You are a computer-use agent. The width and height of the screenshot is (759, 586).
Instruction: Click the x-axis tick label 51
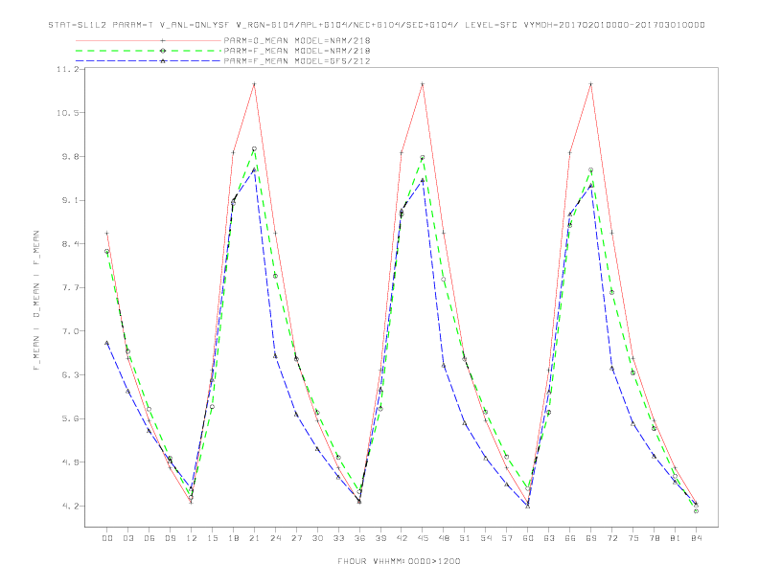pos(465,538)
